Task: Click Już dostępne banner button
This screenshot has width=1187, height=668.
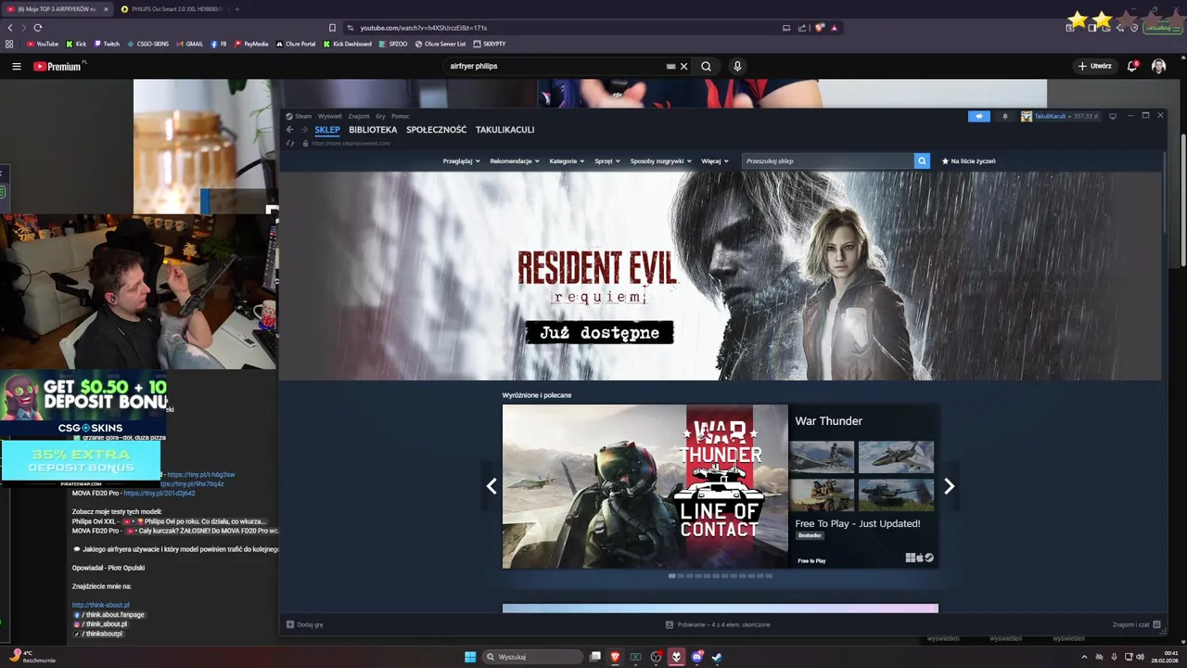Action: click(599, 332)
